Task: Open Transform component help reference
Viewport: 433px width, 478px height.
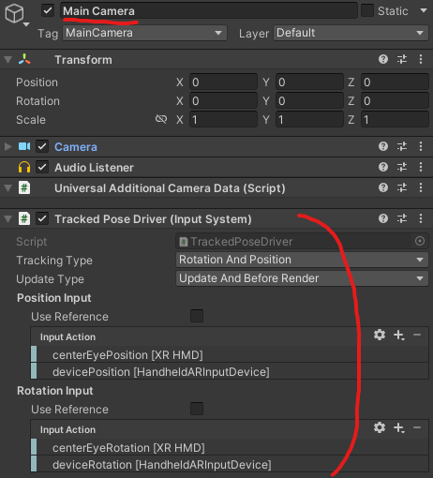Action: click(x=383, y=59)
